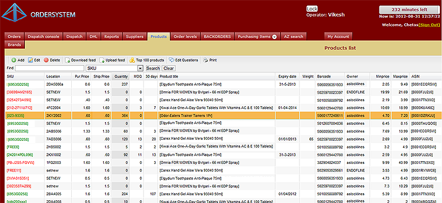Switch to the Orders tab
The height and width of the screenshot is (203, 442).
(x=14, y=36)
